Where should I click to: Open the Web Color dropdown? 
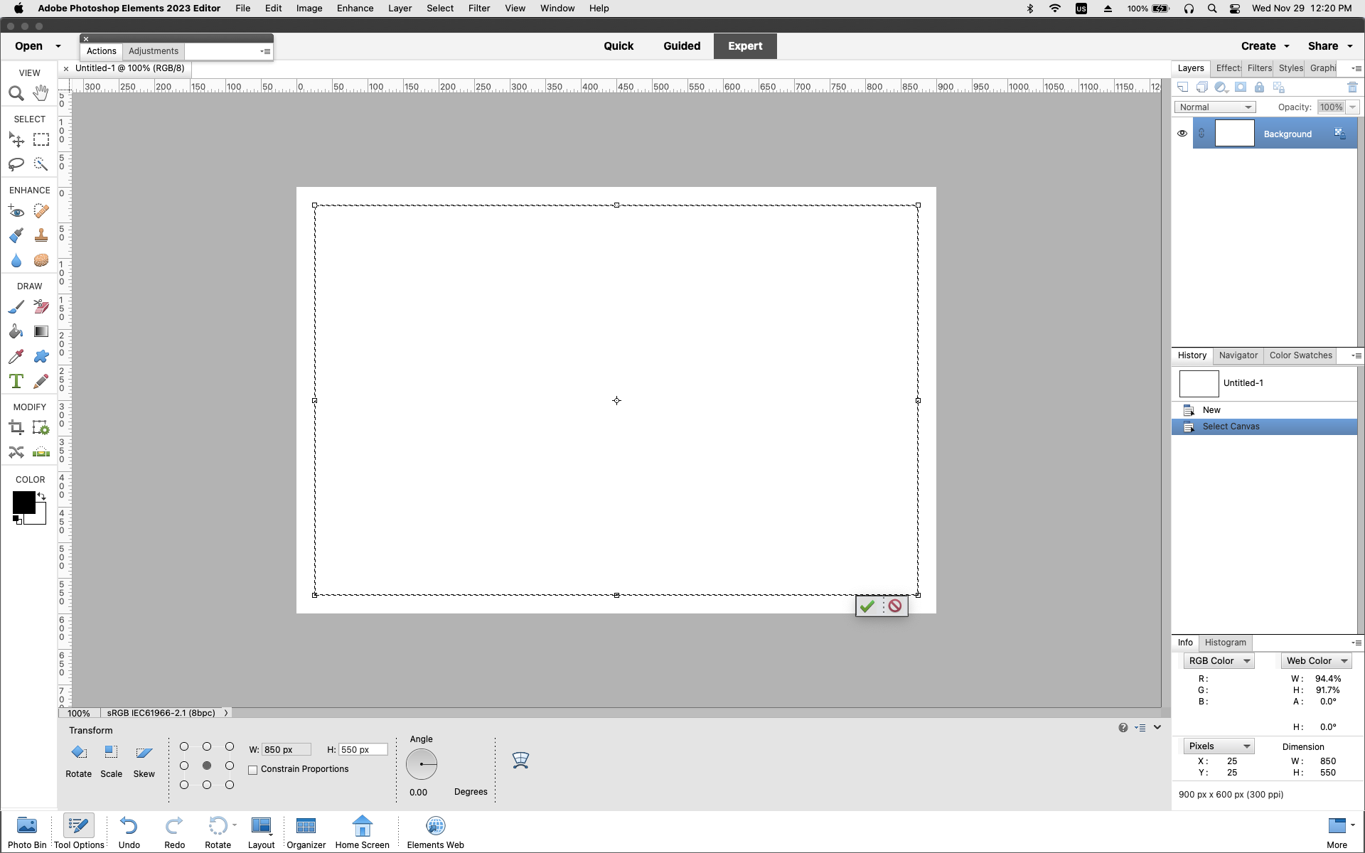pos(1315,660)
